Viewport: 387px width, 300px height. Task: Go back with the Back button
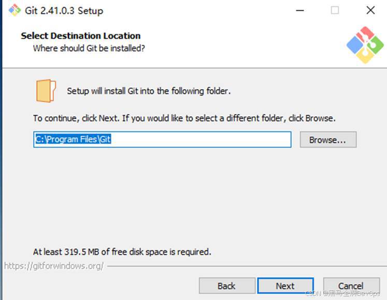pos(227,285)
